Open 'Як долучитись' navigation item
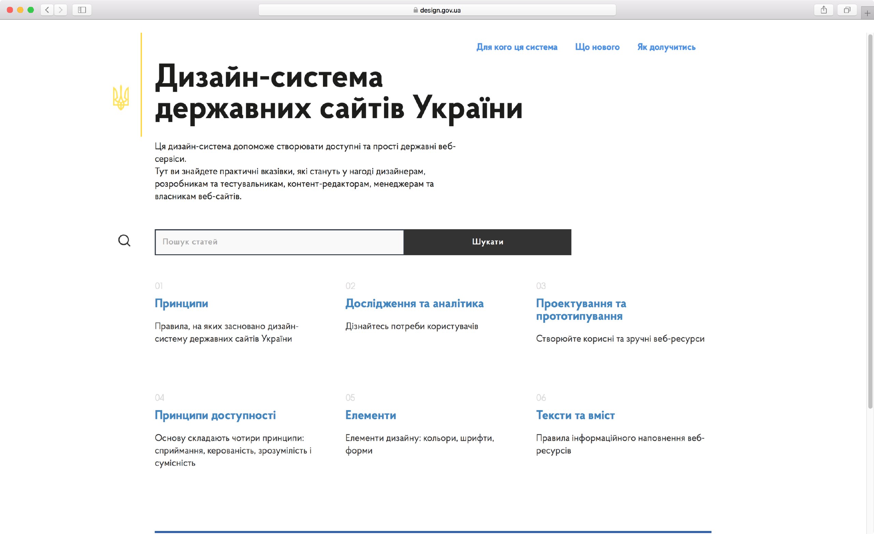 (666, 47)
